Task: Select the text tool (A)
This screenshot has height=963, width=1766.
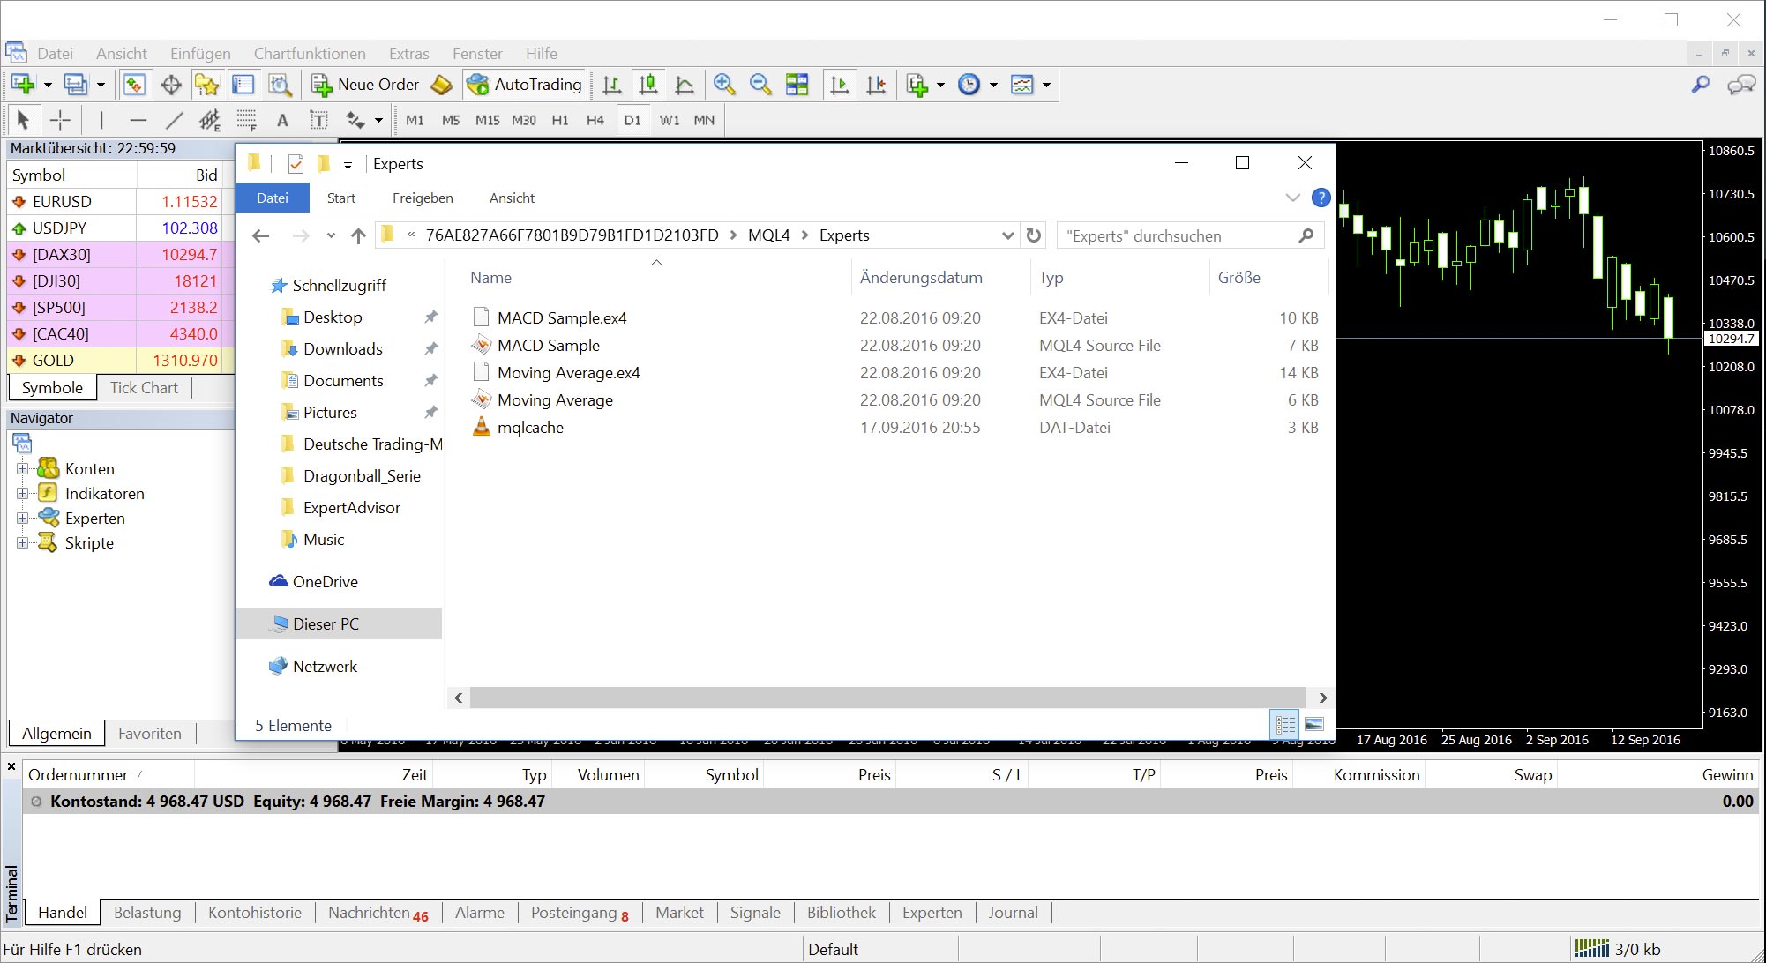Action: (x=282, y=120)
